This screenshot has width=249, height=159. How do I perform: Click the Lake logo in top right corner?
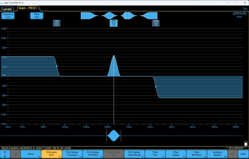245,8
